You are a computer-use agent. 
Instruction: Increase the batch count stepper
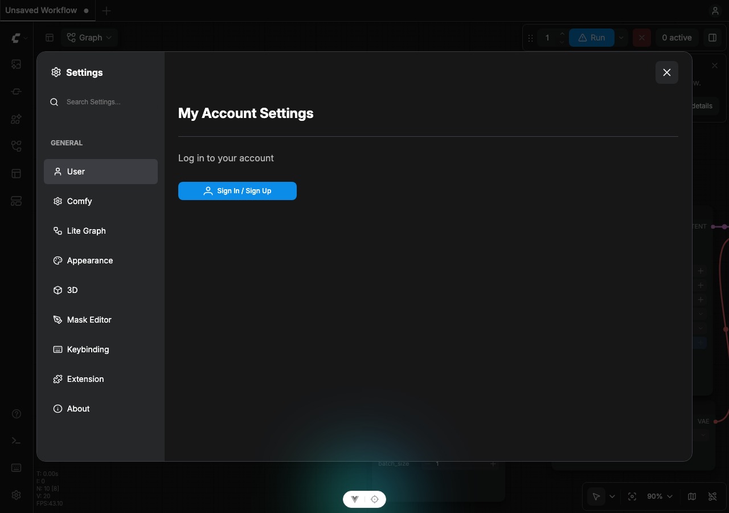(x=562, y=34)
